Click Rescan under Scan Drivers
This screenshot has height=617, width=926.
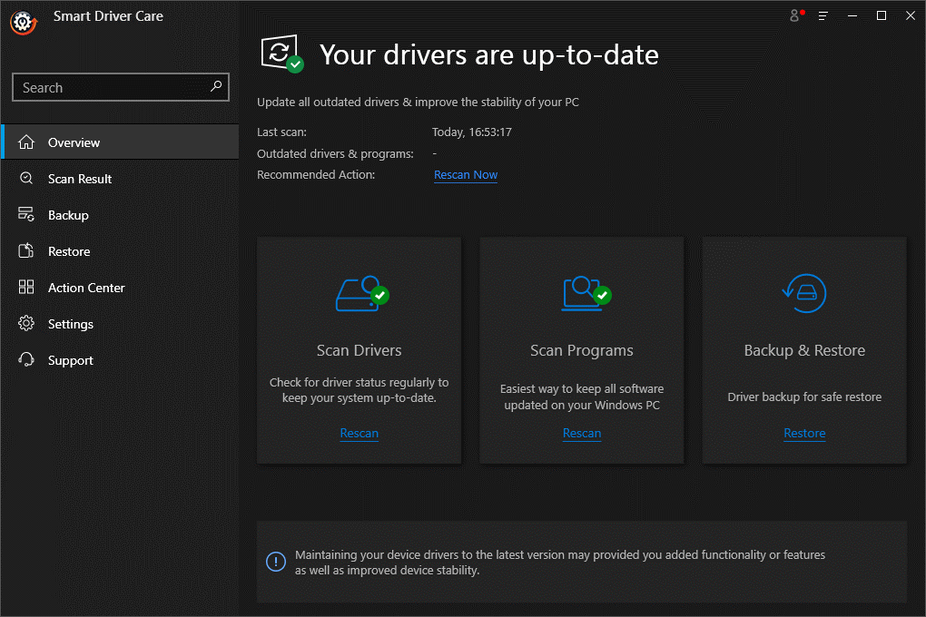tap(359, 434)
